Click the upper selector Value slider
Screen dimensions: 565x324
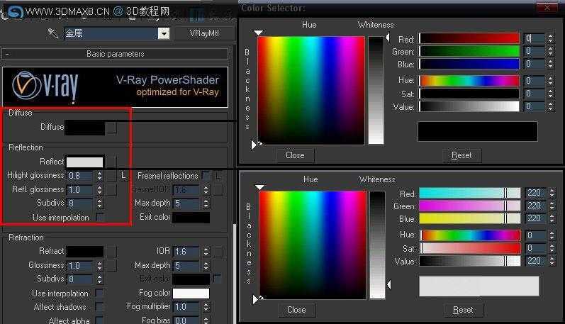click(x=469, y=106)
